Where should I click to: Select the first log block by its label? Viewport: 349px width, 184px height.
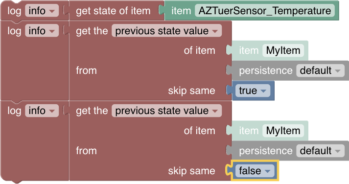point(14,11)
